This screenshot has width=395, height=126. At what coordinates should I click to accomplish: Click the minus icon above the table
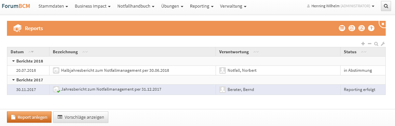pyautogui.click(x=369, y=44)
